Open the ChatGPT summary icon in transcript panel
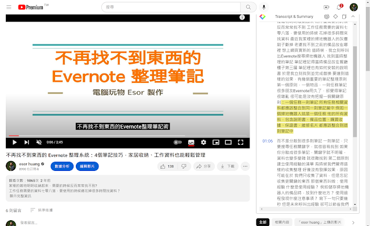This screenshot has height=226, width=370. [x=327, y=17]
